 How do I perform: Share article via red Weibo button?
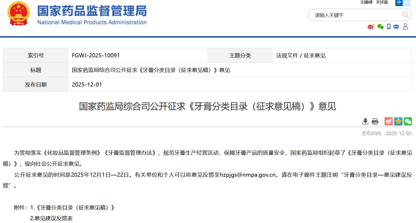[388, 121]
